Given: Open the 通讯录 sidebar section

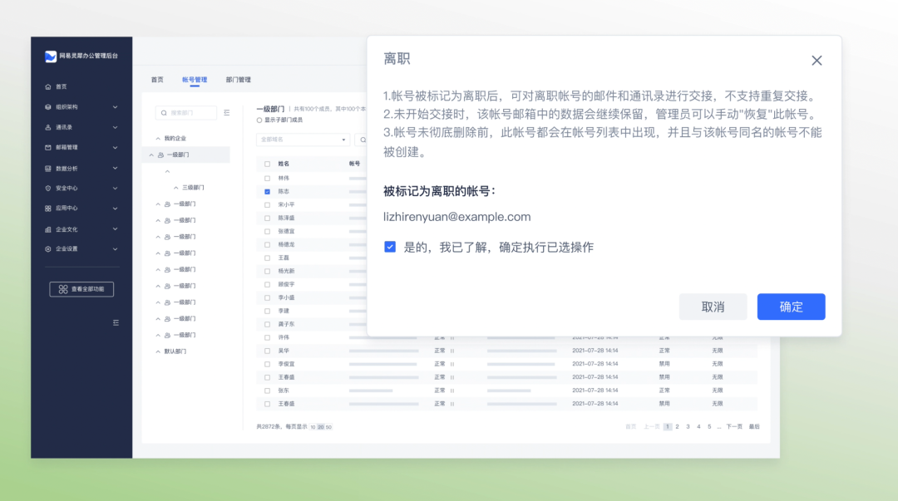Looking at the screenshot, I should (62, 127).
